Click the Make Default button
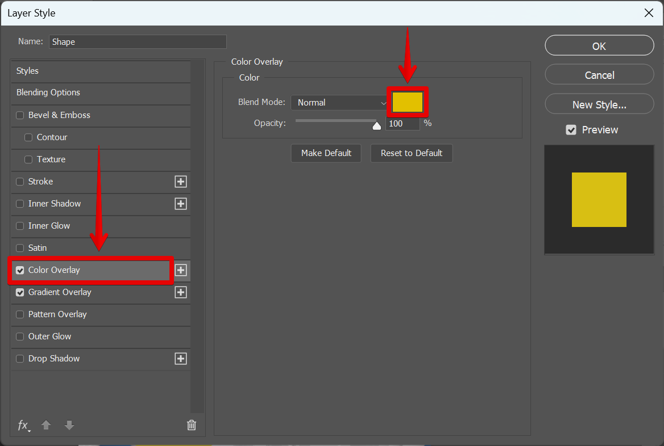 (326, 153)
